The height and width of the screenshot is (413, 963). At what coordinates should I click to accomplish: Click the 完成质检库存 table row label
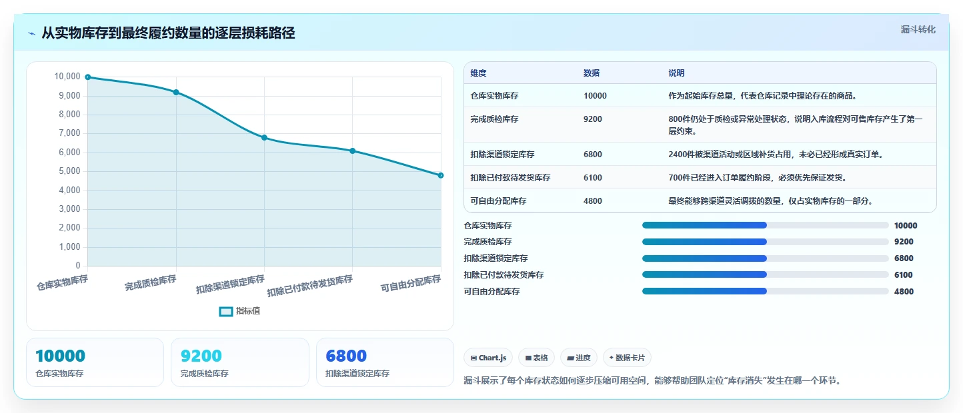494,119
